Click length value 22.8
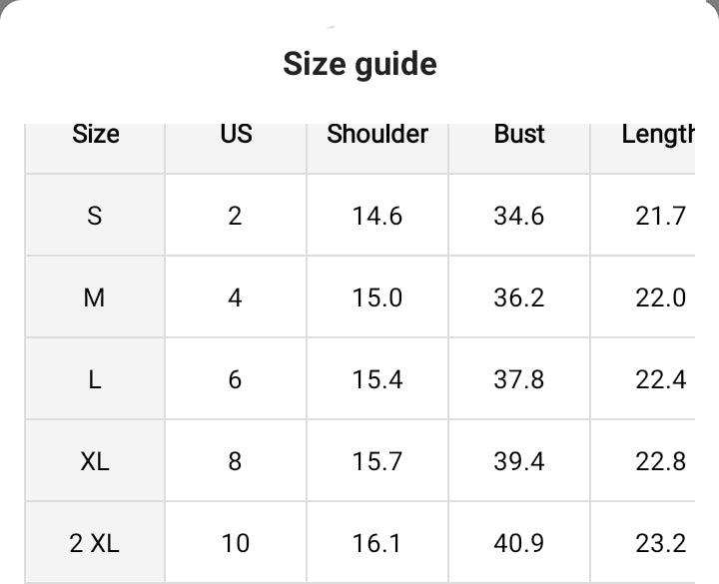 coord(660,461)
